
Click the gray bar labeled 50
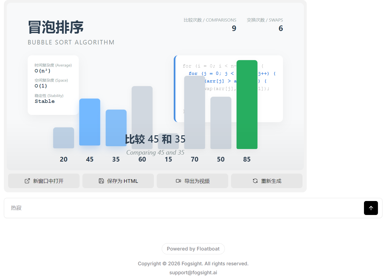point(221,123)
